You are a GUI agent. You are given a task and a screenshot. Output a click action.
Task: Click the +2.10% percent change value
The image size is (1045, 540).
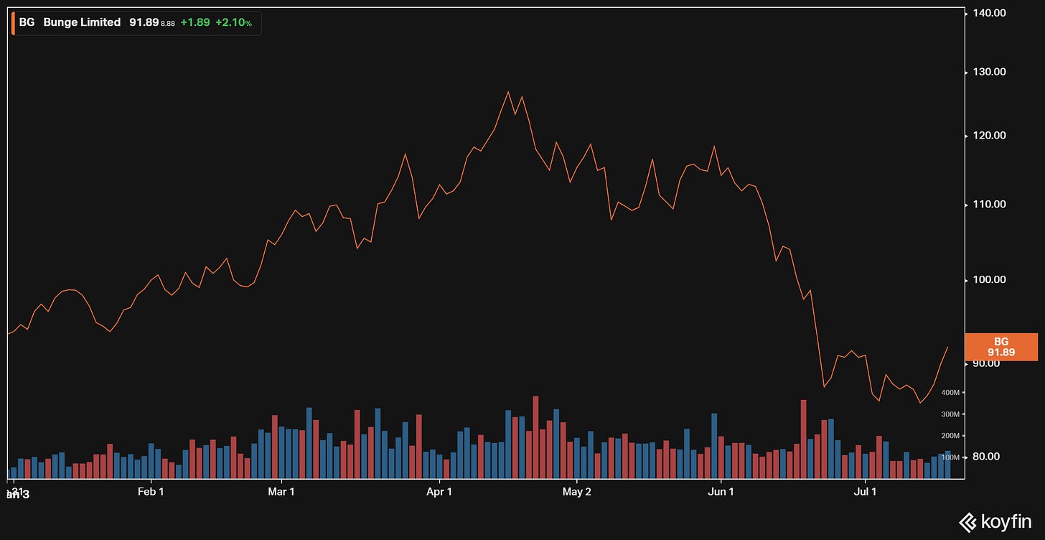point(233,22)
